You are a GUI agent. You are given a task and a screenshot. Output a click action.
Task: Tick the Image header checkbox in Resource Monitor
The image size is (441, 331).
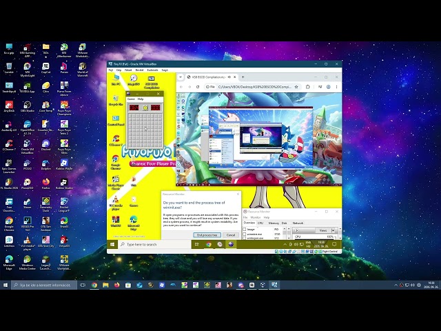pos(245,230)
